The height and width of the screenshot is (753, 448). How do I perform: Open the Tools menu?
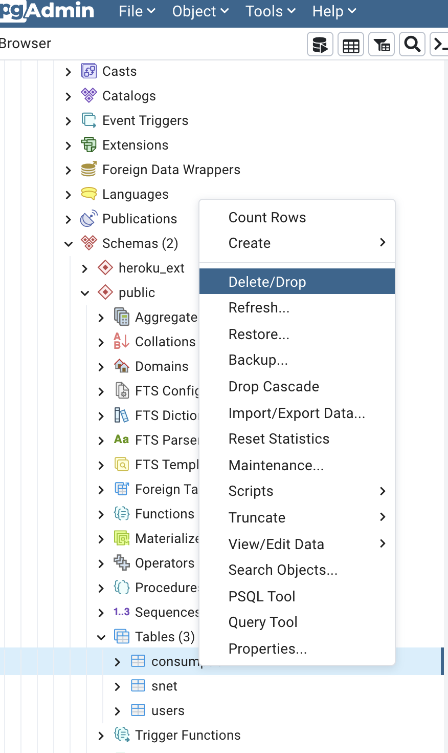tap(271, 11)
